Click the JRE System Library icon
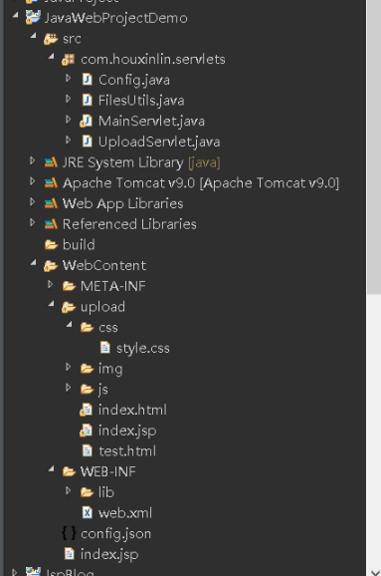Screen dimensions: 381x576 pos(51,162)
